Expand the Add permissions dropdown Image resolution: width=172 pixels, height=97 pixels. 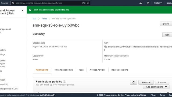tap(156, 87)
